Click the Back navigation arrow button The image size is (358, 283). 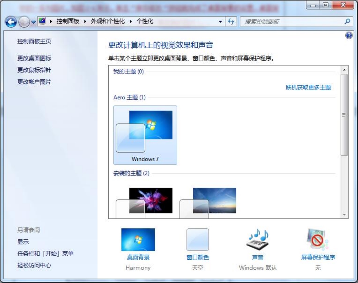pos(11,22)
